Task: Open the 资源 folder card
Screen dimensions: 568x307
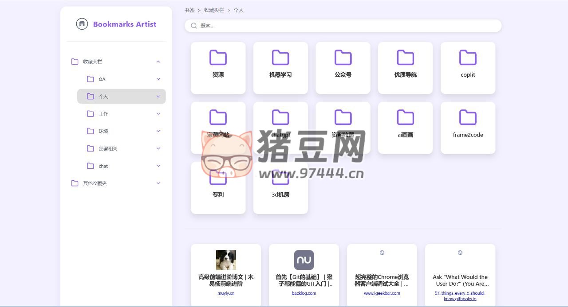Action: click(218, 68)
